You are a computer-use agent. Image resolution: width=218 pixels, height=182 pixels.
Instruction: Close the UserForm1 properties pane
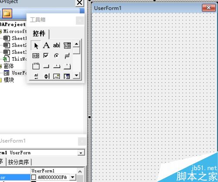[x=82, y=141]
